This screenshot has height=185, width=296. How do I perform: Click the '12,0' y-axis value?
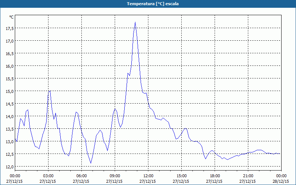pyautogui.click(x=10, y=167)
